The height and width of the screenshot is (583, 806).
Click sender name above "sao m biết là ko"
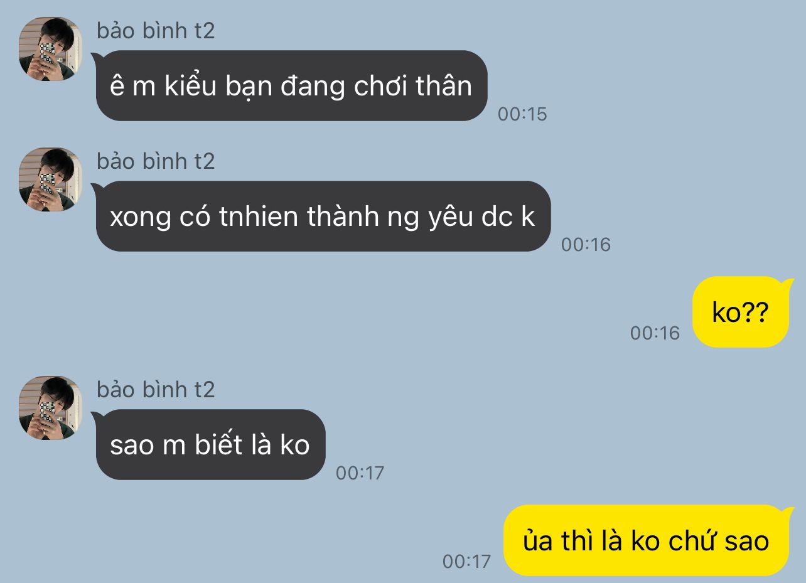coord(156,390)
